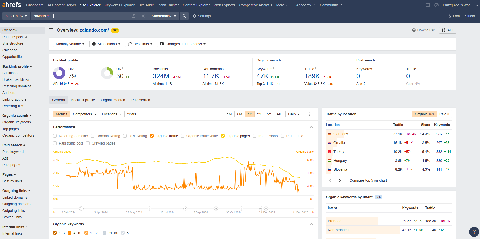The image size is (480, 239).
Task: Open Settings gear in search bar
Action: click(x=202, y=16)
